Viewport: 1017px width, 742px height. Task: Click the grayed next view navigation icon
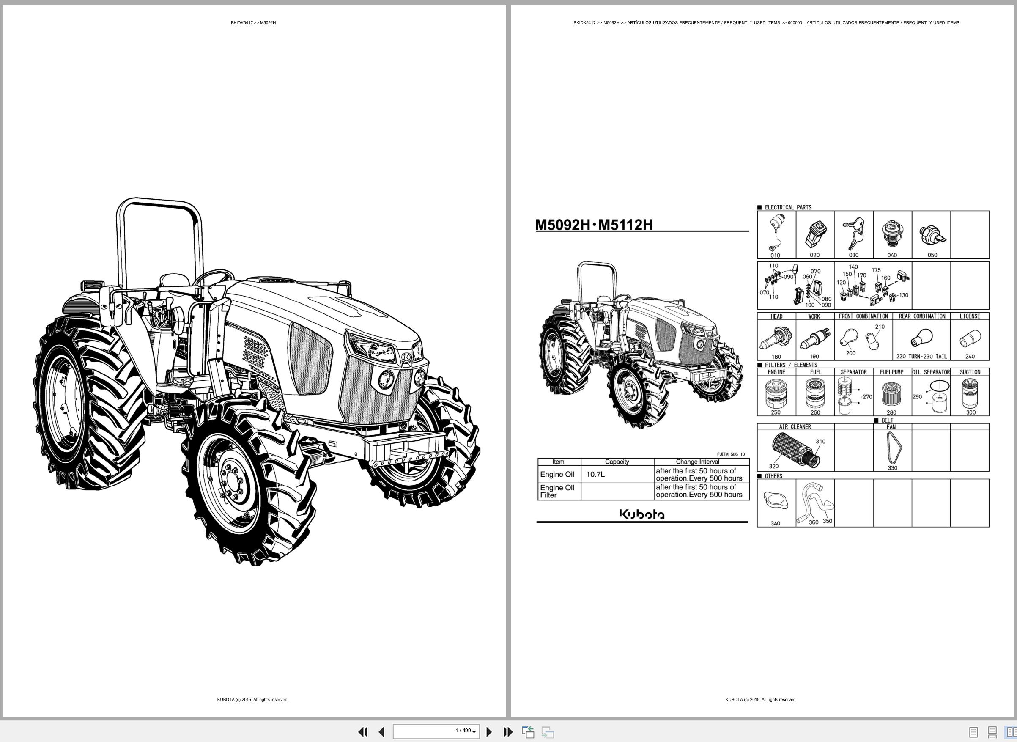coord(547,732)
